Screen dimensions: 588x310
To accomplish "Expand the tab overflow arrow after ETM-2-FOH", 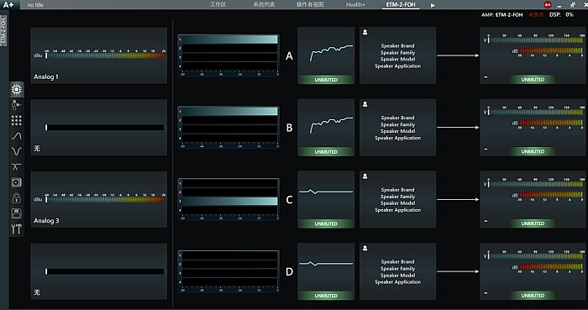I will click(x=433, y=5).
